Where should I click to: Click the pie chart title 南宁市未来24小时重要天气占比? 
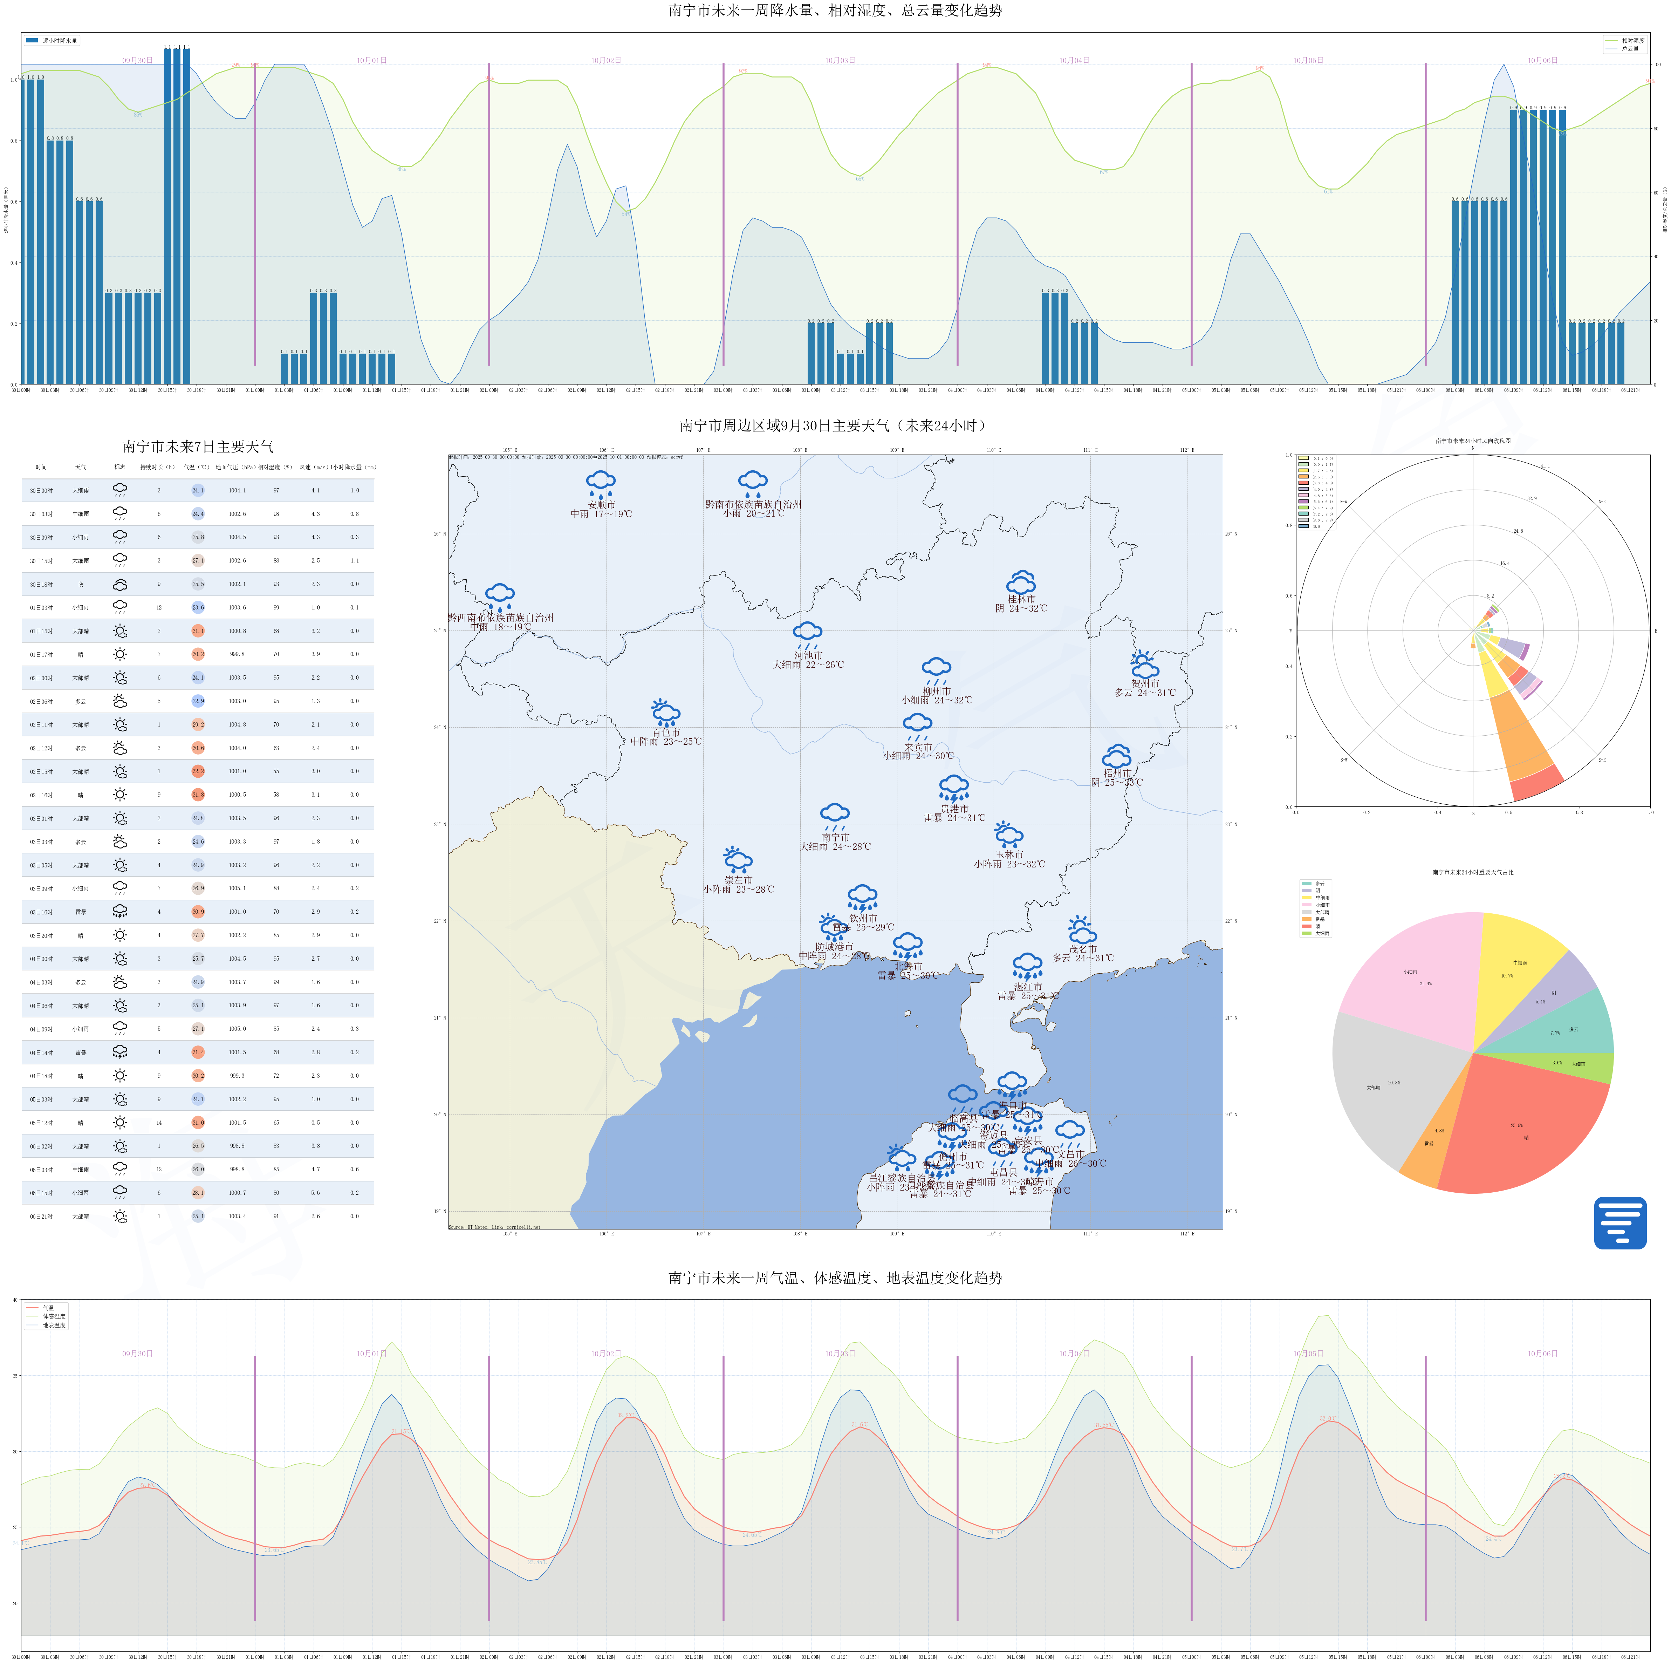(x=1473, y=872)
